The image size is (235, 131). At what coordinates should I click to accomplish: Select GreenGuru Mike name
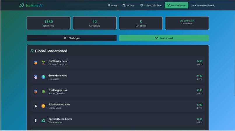click(58, 75)
